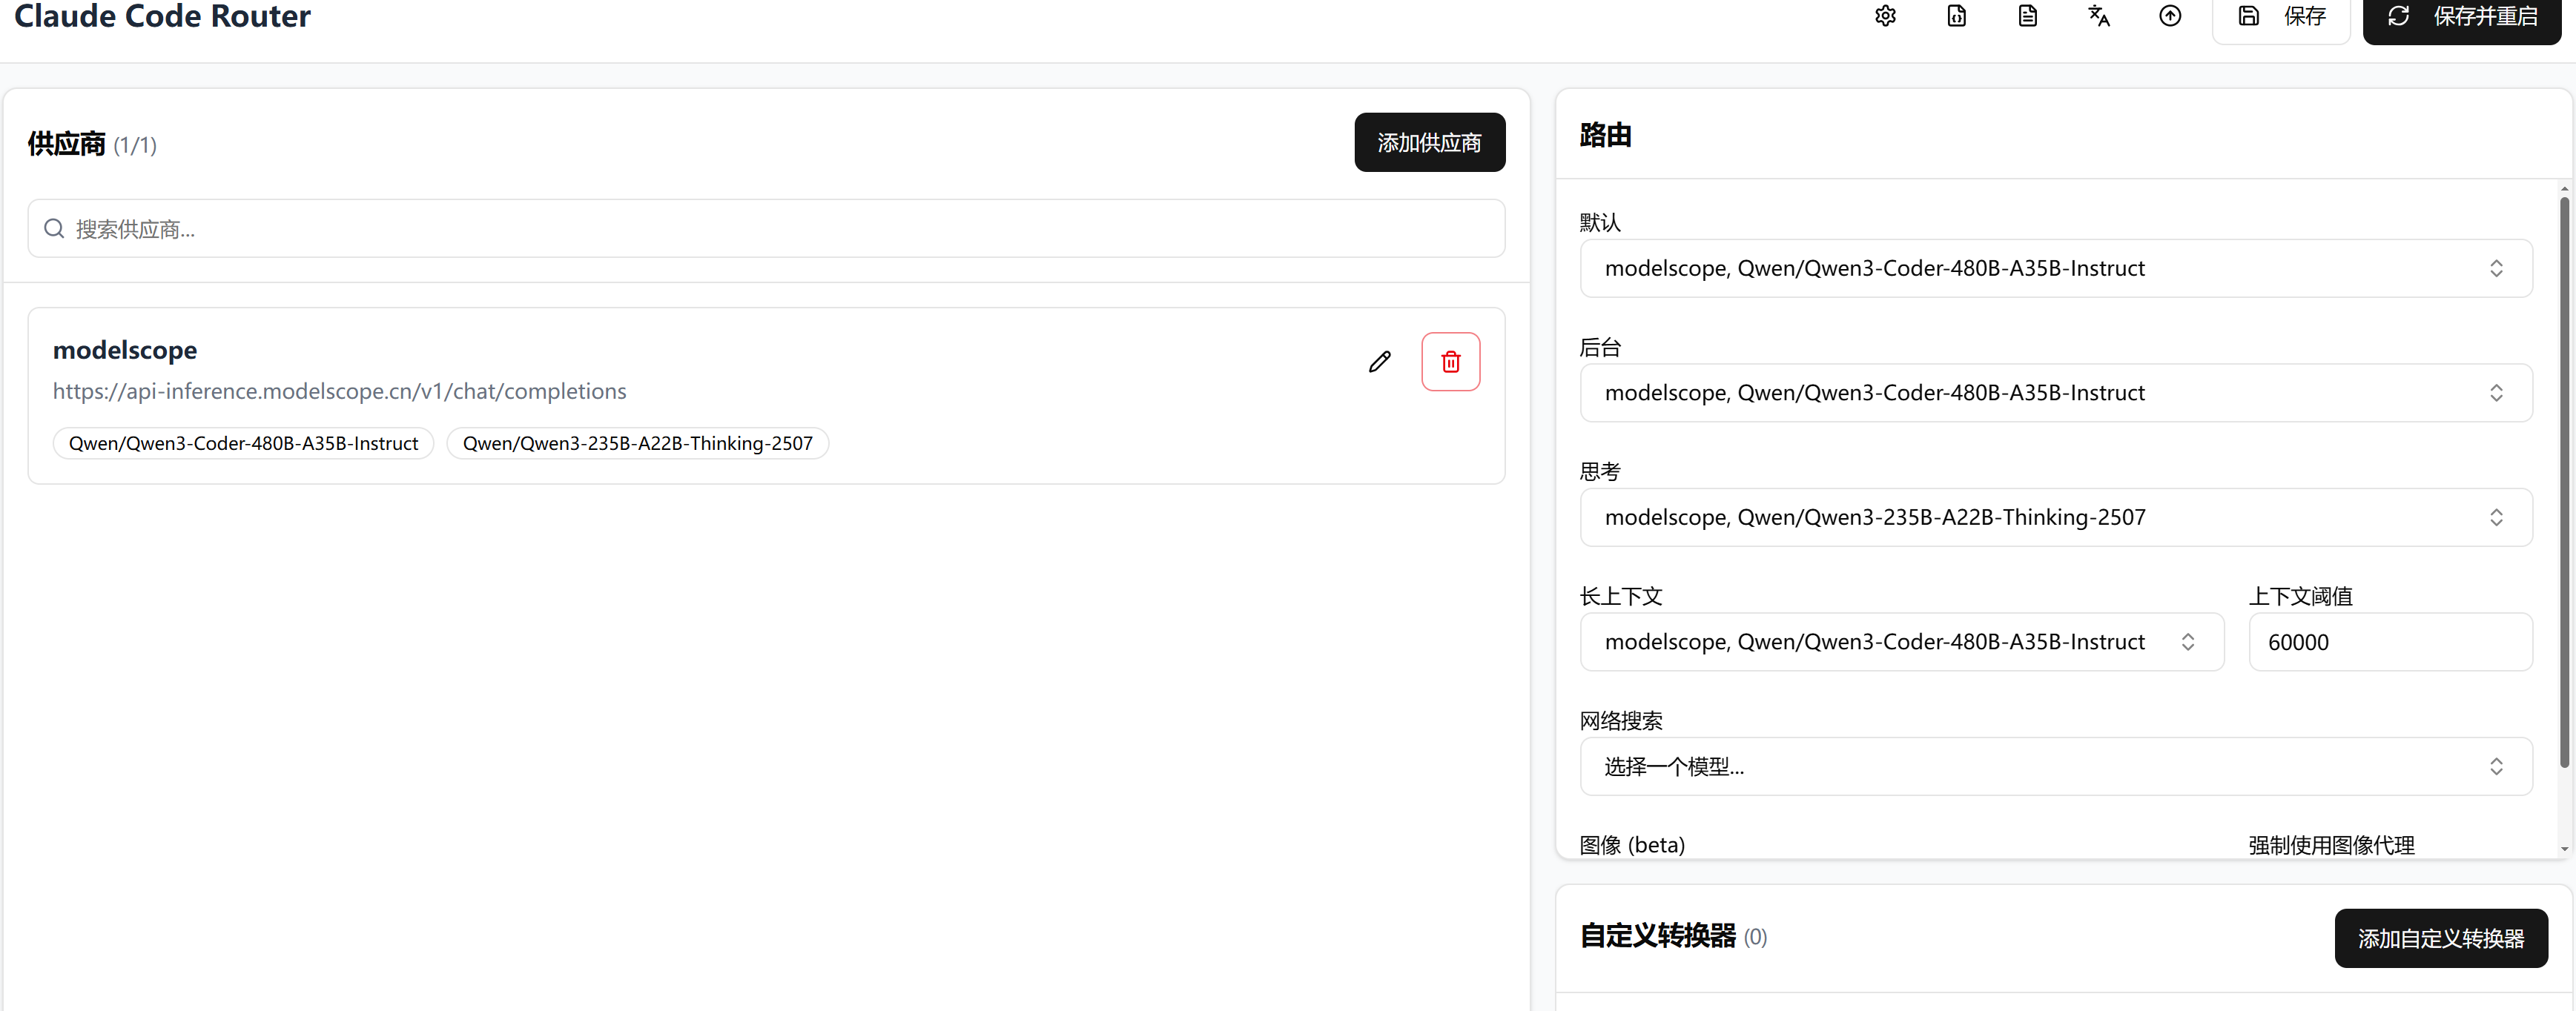Click the 搜索供应商 search field
This screenshot has width=2576, height=1011.
pos(765,229)
